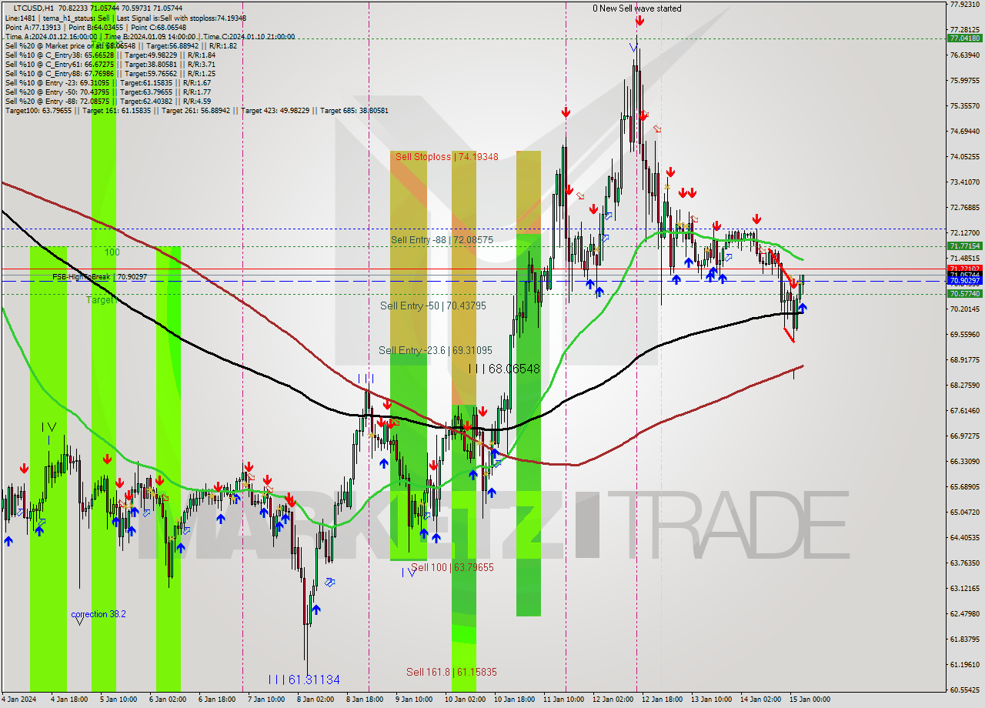
Task: Click the '| | | 61.31134' low label
Action: coord(304,680)
